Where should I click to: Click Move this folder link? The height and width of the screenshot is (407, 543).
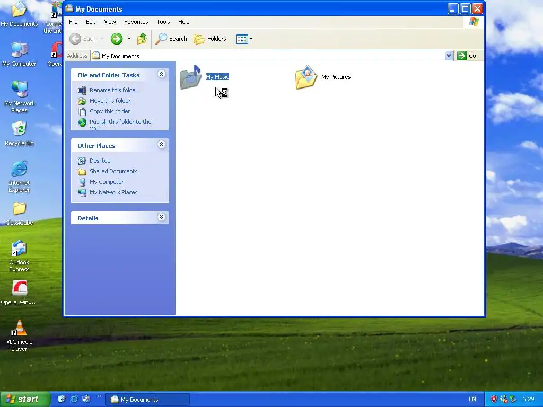coord(110,101)
